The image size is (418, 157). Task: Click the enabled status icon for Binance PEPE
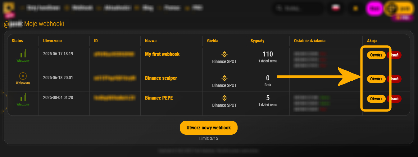23,97
